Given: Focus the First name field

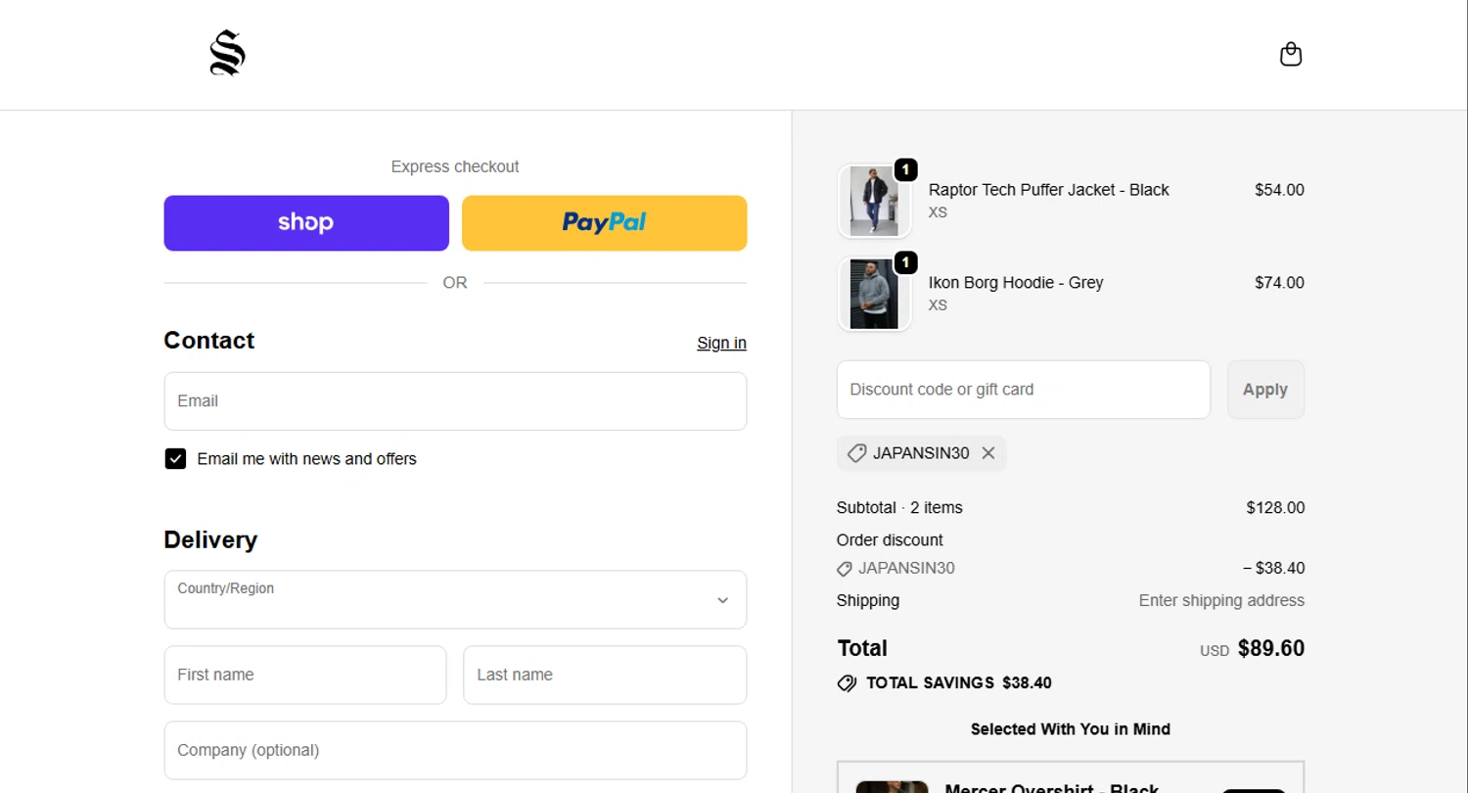Looking at the screenshot, I should point(305,675).
